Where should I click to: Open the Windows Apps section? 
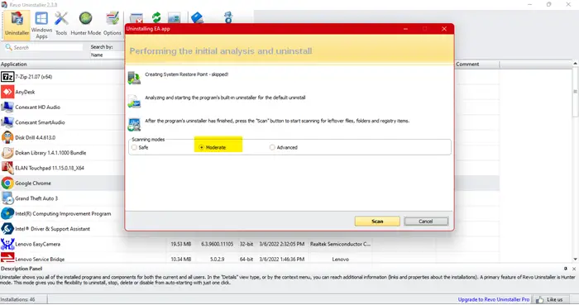[41, 25]
